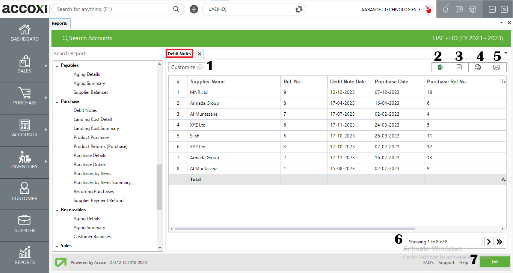Print the Debit Notes report

coord(477,67)
